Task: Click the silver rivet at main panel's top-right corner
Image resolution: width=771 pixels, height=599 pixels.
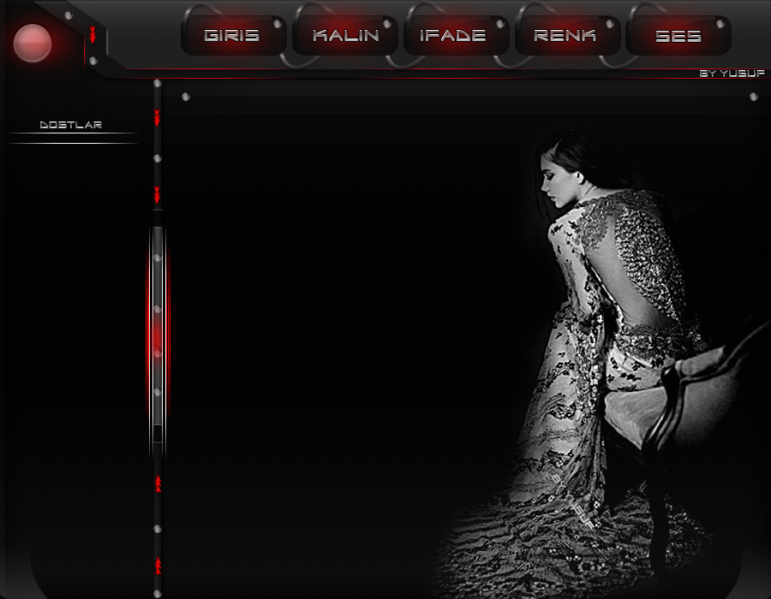Action: [x=753, y=97]
